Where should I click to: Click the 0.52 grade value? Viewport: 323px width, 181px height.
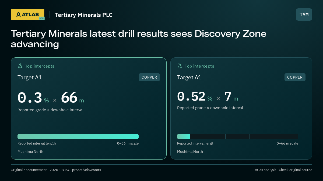(x=191, y=97)
